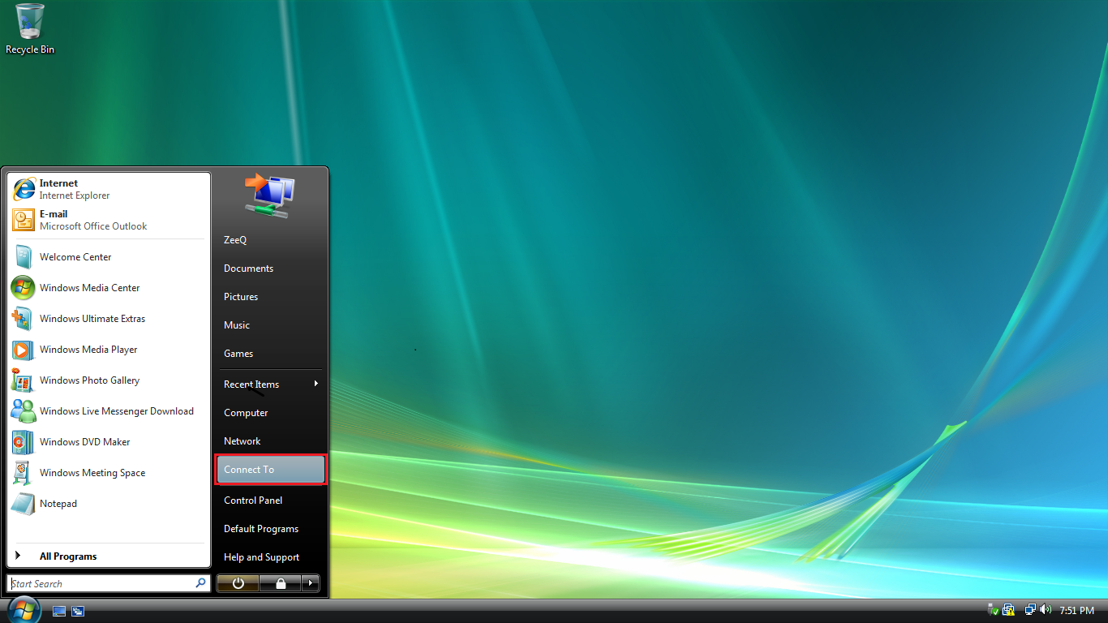This screenshot has height=623, width=1108.
Task: Click the tray icon with the yellow warning triangle
Action: point(1008,610)
